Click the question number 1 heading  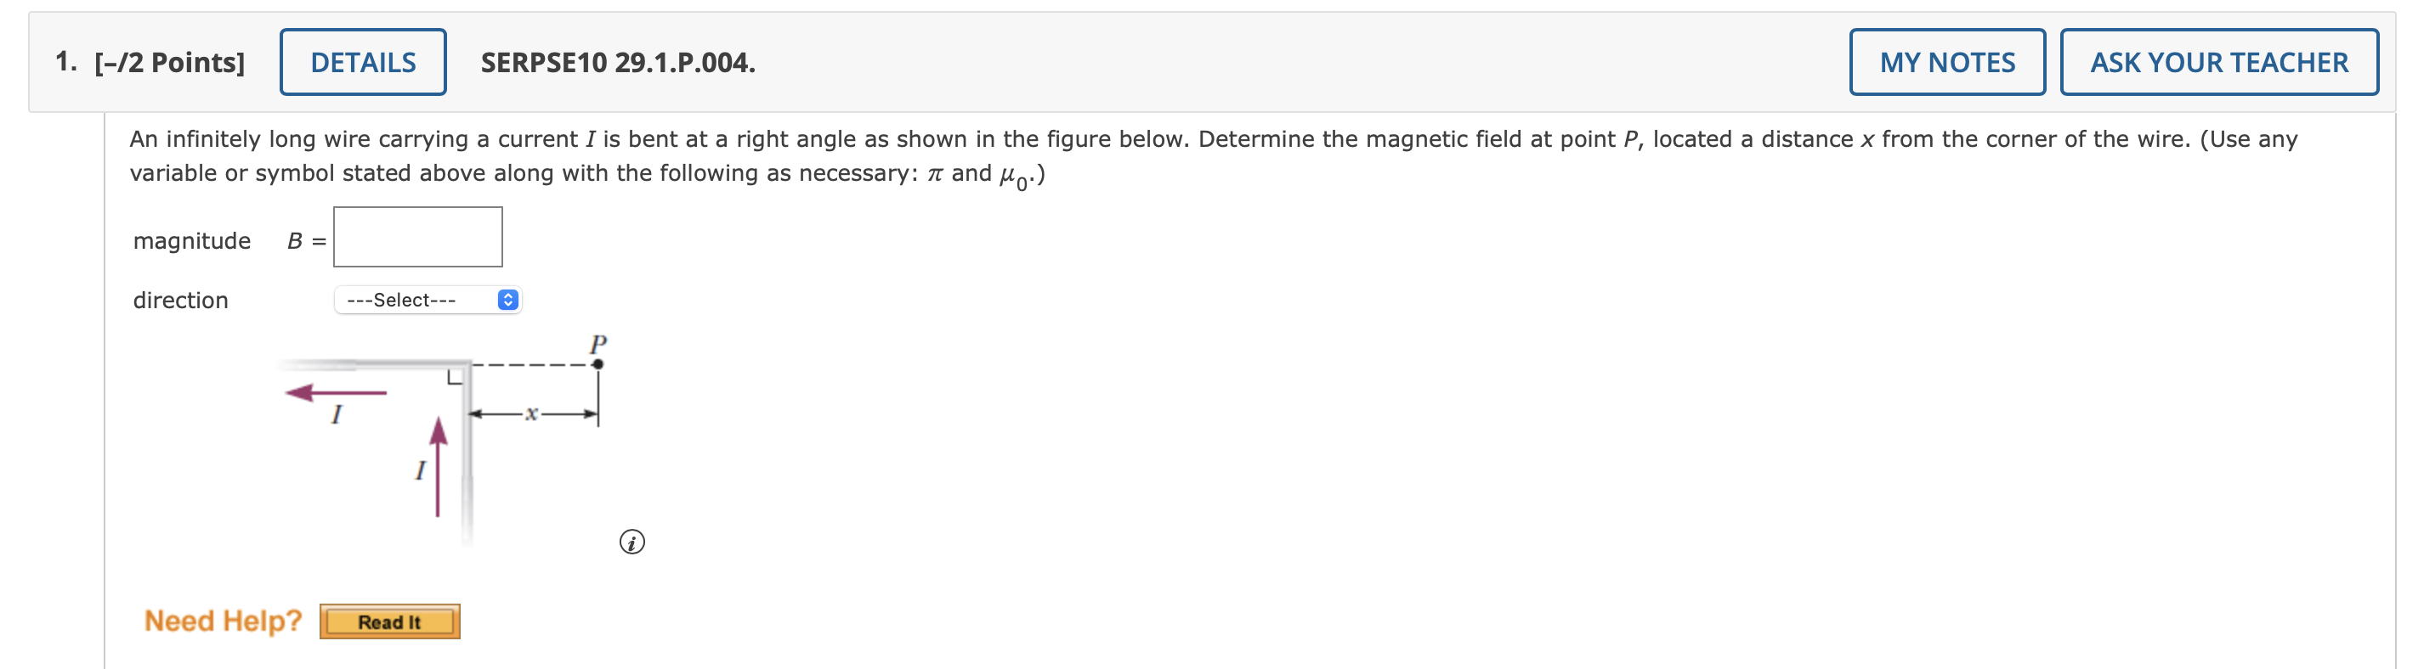63,62
